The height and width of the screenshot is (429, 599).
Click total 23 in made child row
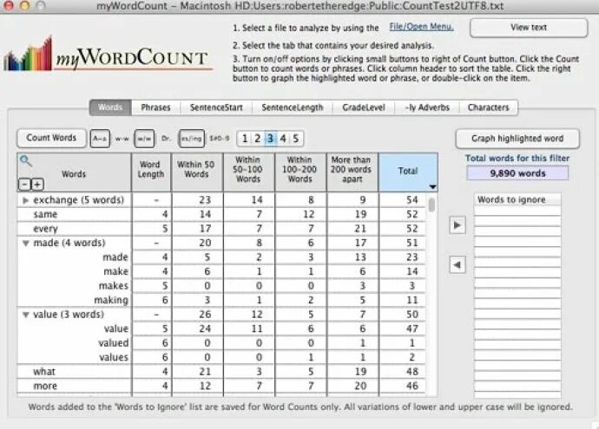[411, 257]
